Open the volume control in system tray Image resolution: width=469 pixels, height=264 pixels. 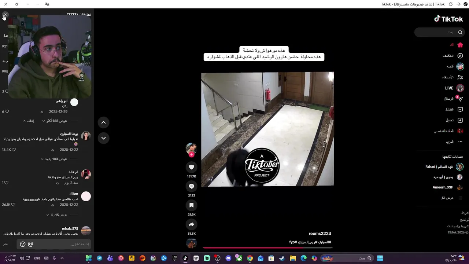[22, 258]
